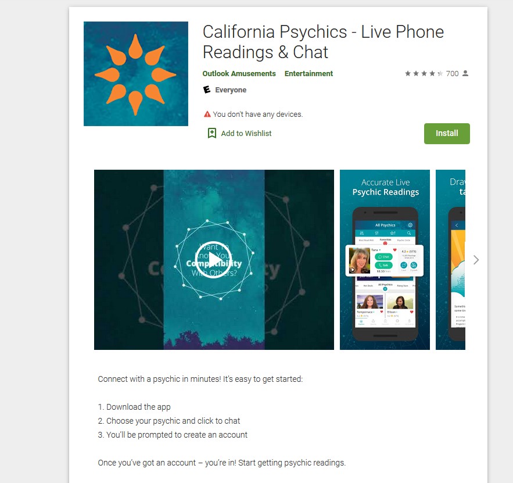Viewport: 513px width, 483px height.
Task: Click the 'You don't have any devices' message
Action: point(258,114)
